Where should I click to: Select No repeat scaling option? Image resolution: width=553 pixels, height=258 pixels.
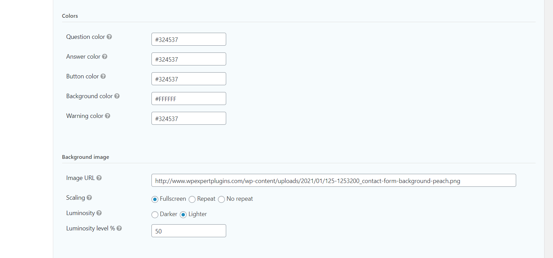pos(221,199)
